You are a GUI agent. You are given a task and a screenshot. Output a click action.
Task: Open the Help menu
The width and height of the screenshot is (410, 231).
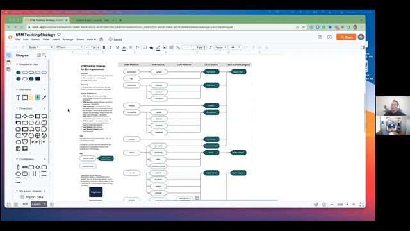click(x=90, y=40)
